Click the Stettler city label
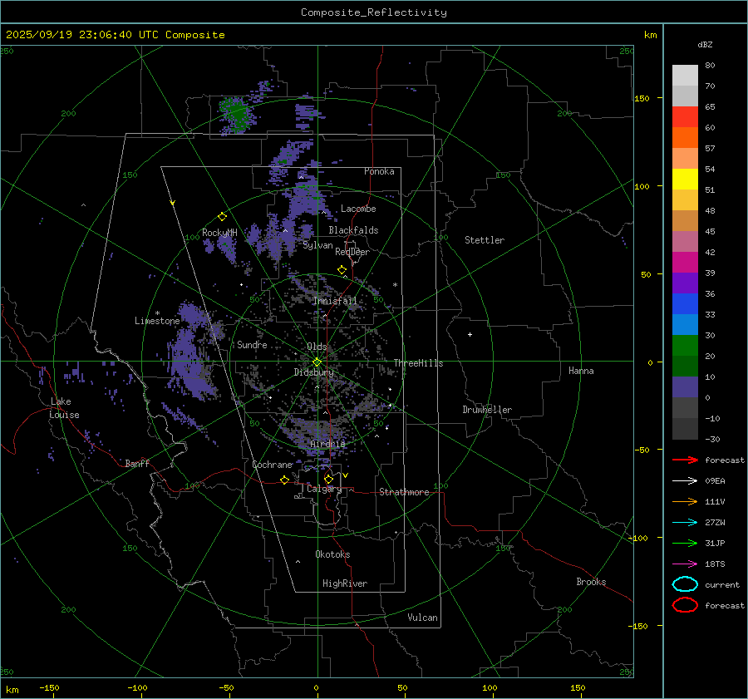This screenshot has height=699, width=748. [484, 240]
